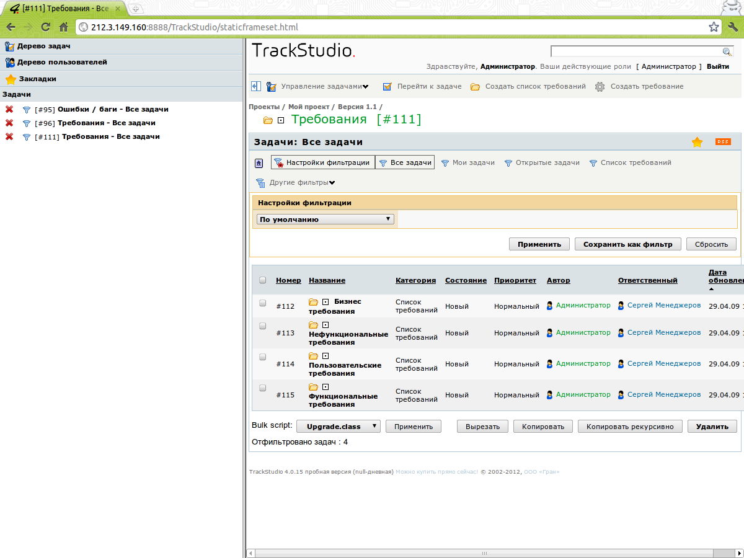744x558 pixels.
Task: Expand subtasks of Нефункциональные требования
Action: click(x=325, y=325)
